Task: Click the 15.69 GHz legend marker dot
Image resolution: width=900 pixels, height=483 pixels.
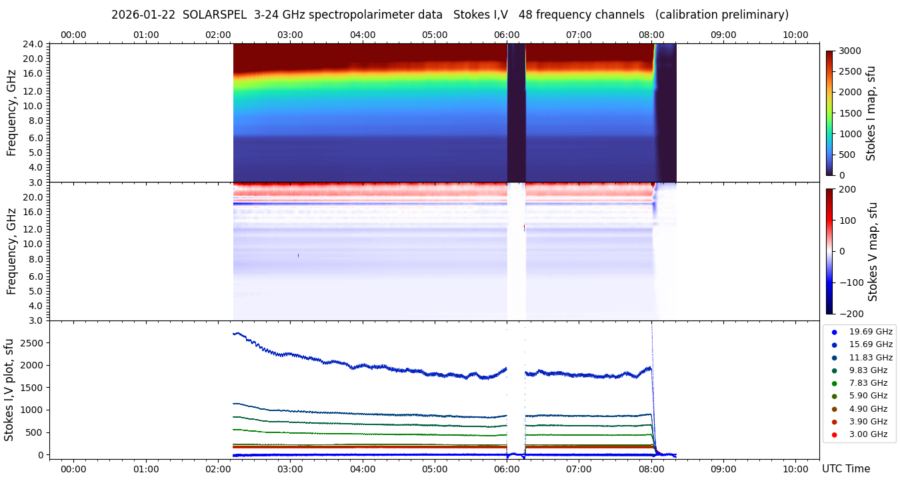Action: point(834,344)
